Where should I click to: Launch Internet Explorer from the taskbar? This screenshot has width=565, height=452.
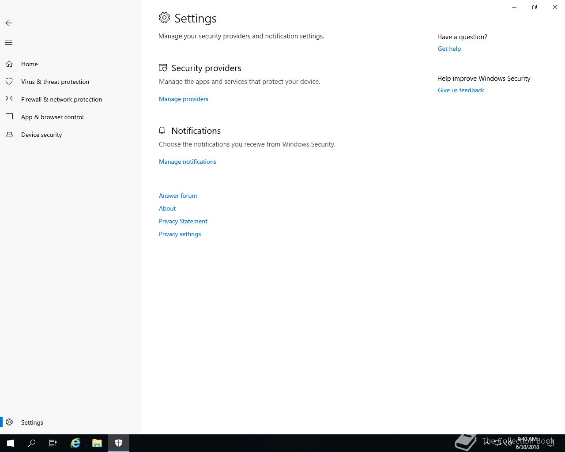click(75, 443)
